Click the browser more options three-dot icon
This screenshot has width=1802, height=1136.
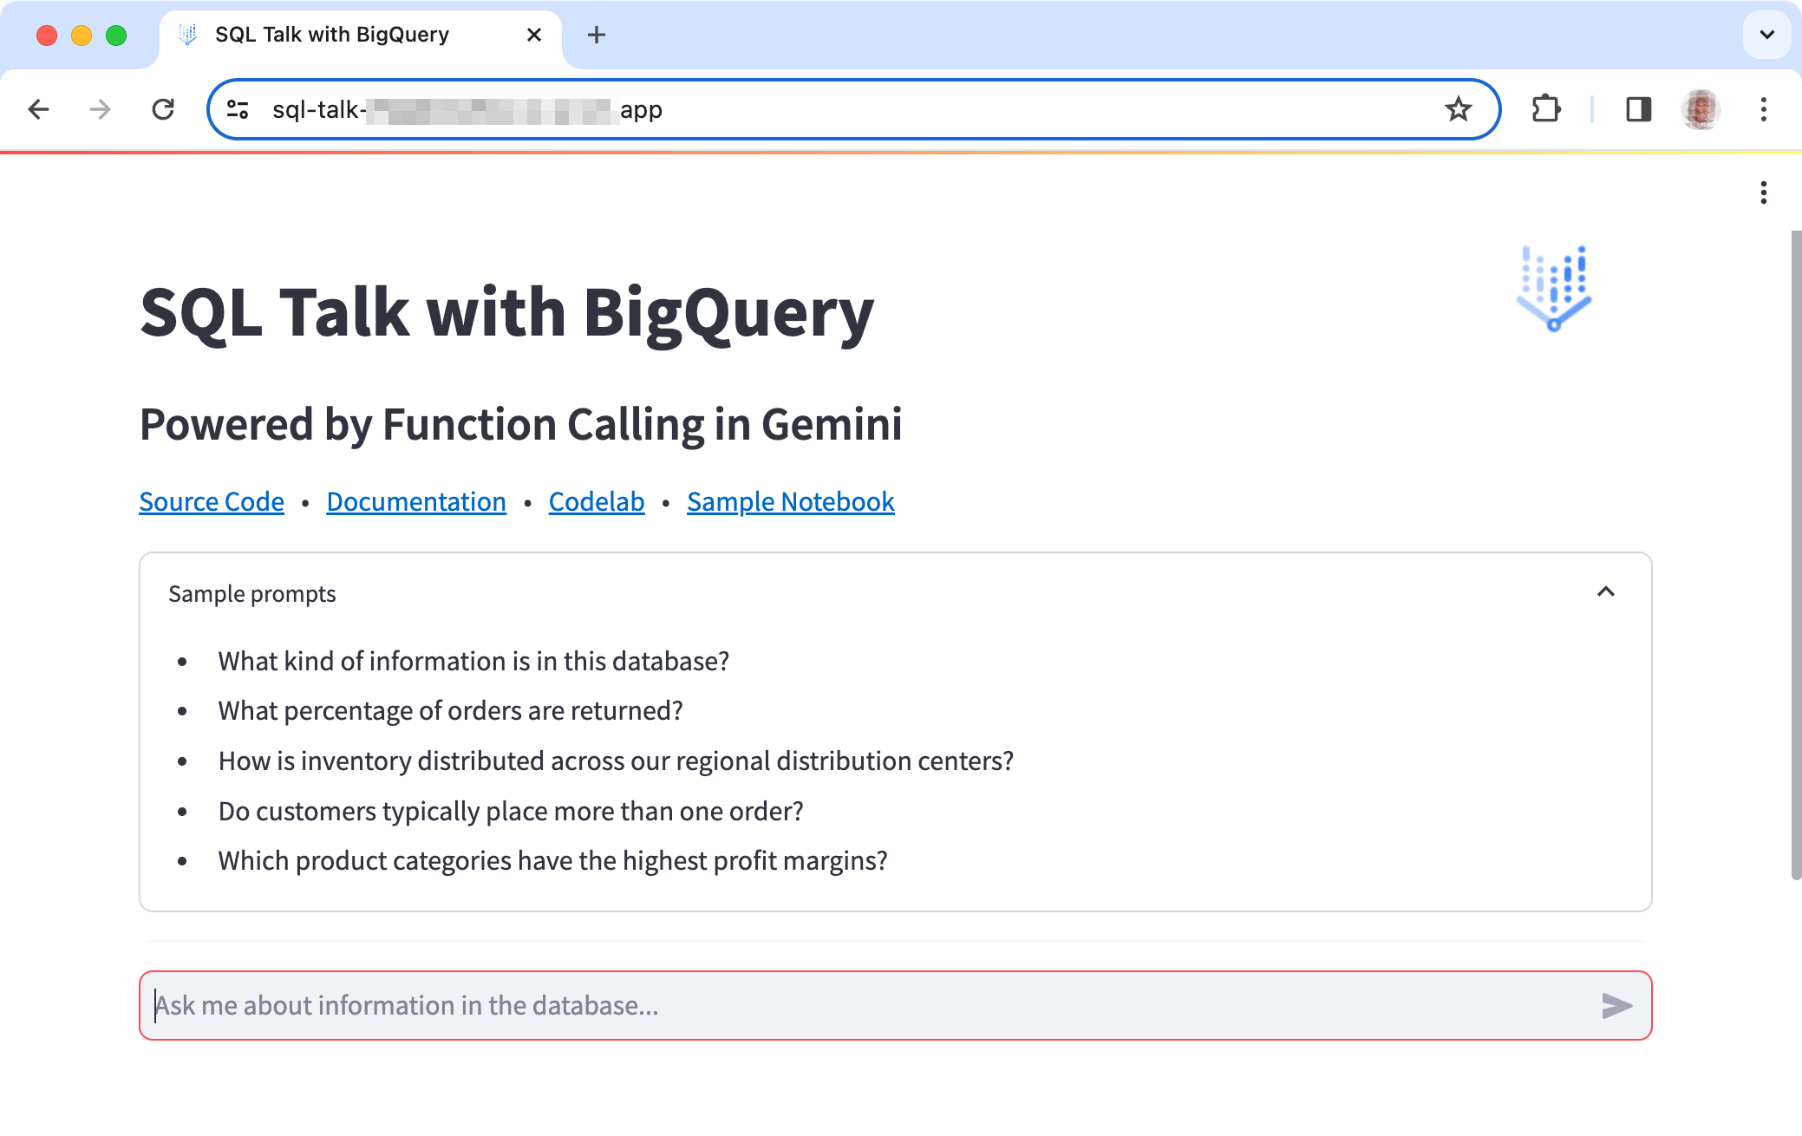1764,110
